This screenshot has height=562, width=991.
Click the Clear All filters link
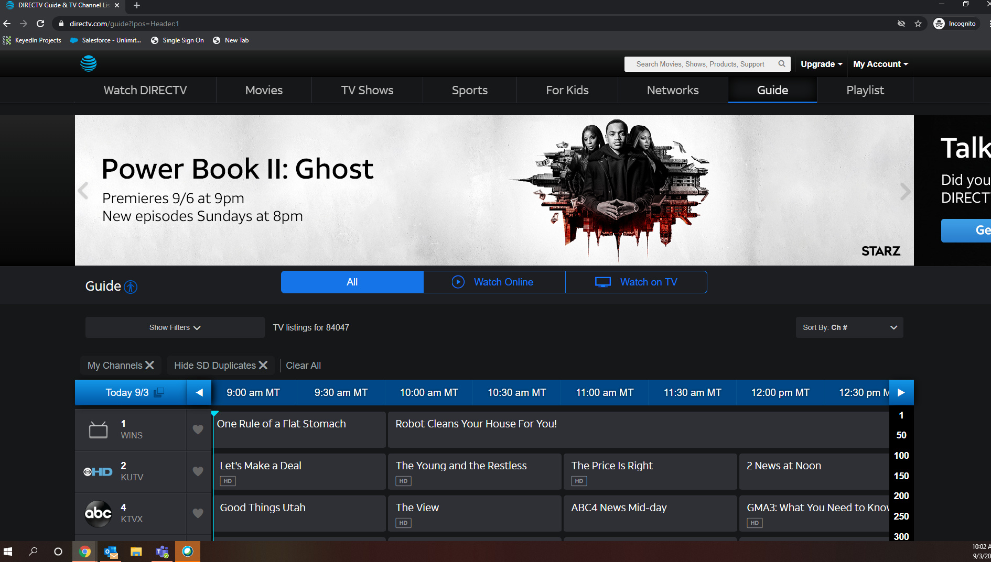click(303, 366)
